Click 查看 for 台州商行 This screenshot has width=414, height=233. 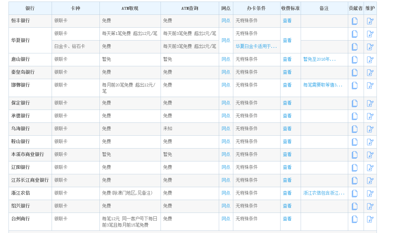pos(287,219)
